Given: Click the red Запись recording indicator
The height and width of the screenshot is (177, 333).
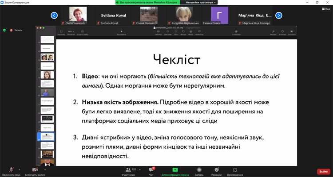Looking at the screenshot, I should pos(16,30).
